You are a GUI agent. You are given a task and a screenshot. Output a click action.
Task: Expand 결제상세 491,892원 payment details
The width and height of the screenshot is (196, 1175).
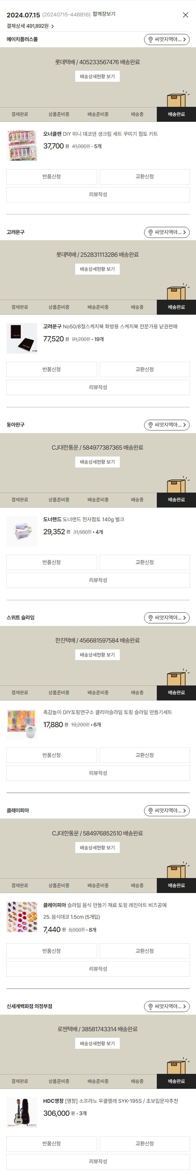click(x=30, y=26)
